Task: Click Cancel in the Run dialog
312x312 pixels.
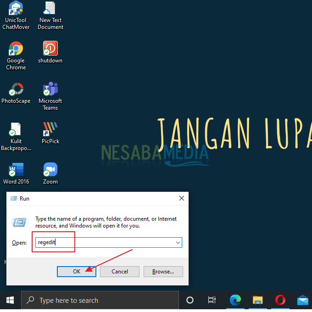Action: [120, 272]
